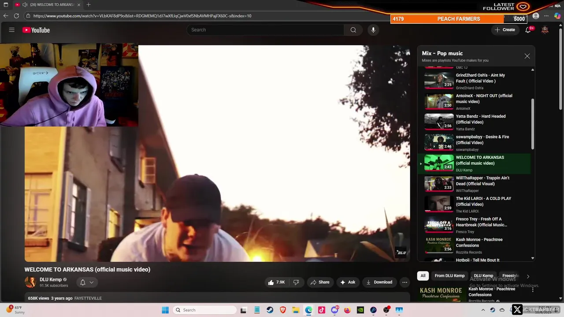564x317 pixels.
Task: Click the YouTube search input field
Action: pyautogui.click(x=265, y=30)
